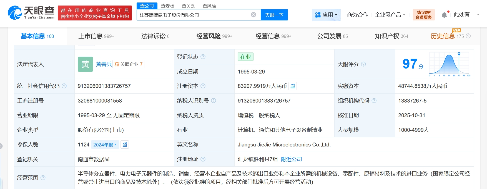Click the clear search text icon
The height and width of the screenshot is (189, 487).
pyautogui.click(x=253, y=15)
